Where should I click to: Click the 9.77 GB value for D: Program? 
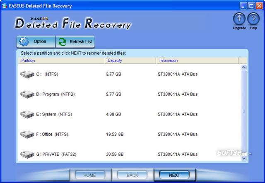pyautogui.click(x=113, y=94)
